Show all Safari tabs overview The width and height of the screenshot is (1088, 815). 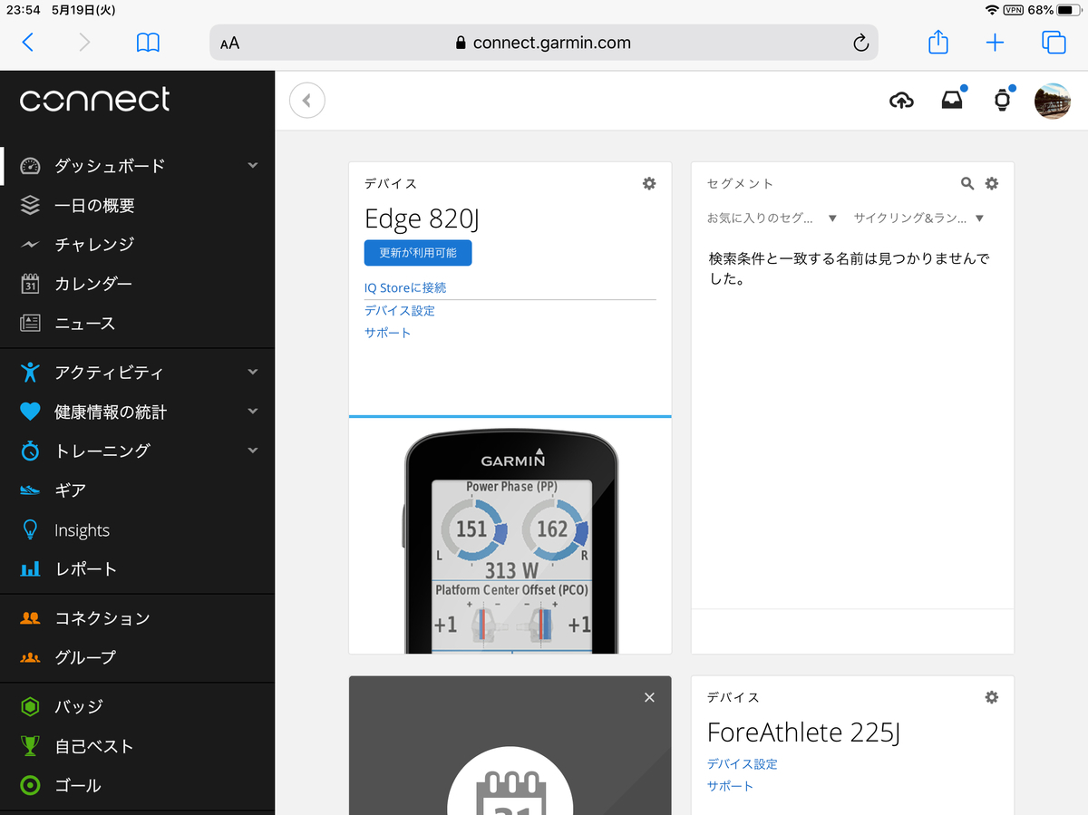[x=1053, y=42]
